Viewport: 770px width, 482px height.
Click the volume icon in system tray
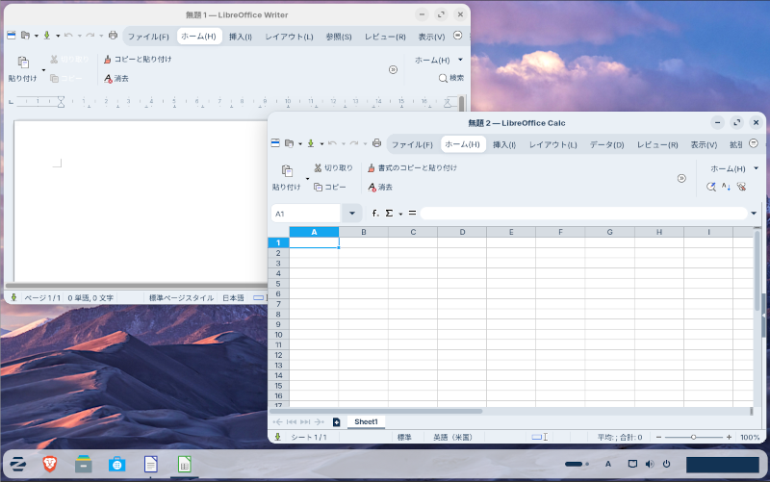[650, 464]
